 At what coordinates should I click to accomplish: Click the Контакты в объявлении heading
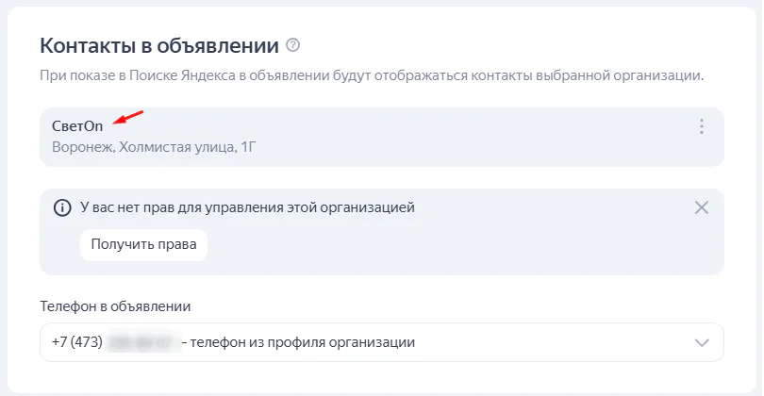pos(159,46)
